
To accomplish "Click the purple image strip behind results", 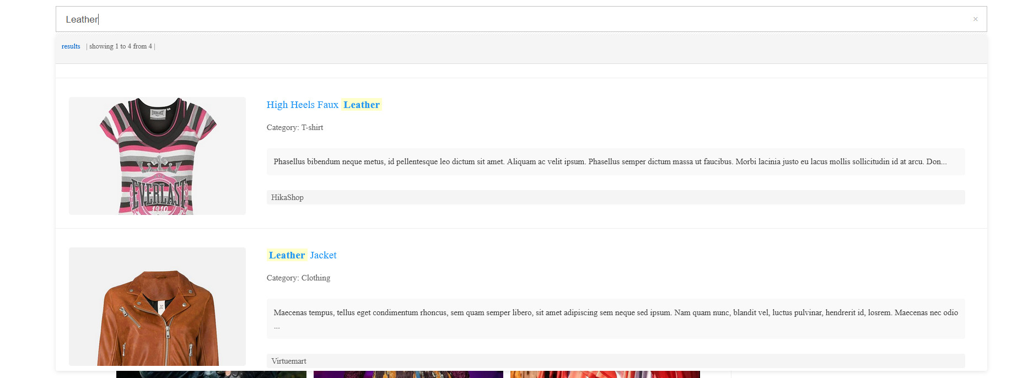I will [x=408, y=375].
